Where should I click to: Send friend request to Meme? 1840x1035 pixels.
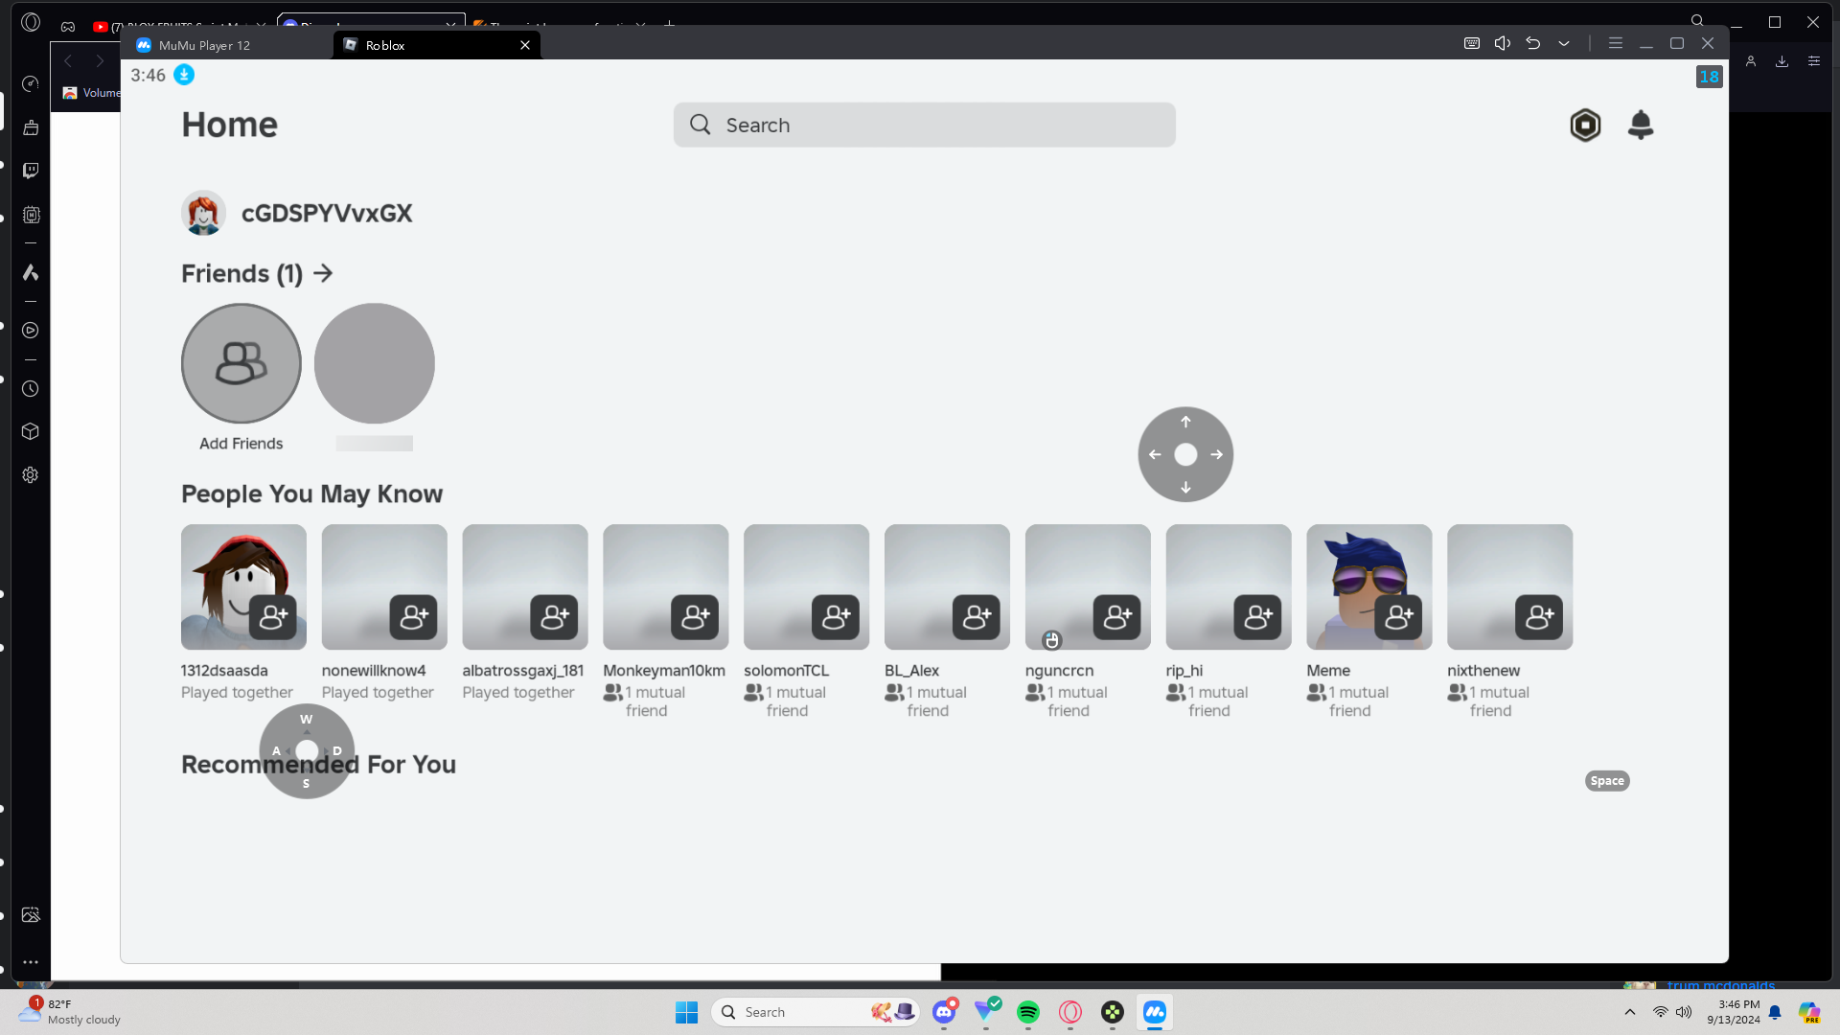[1399, 617]
